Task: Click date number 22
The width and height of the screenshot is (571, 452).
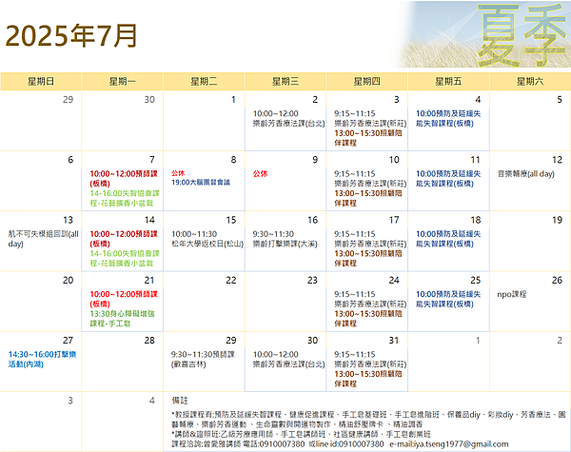Action: [x=231, y=280]
